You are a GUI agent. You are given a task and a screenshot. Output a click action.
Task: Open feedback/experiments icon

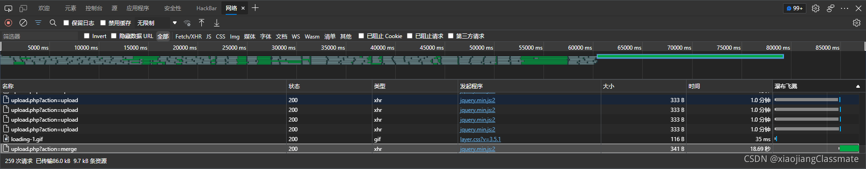tap(831, 8)
